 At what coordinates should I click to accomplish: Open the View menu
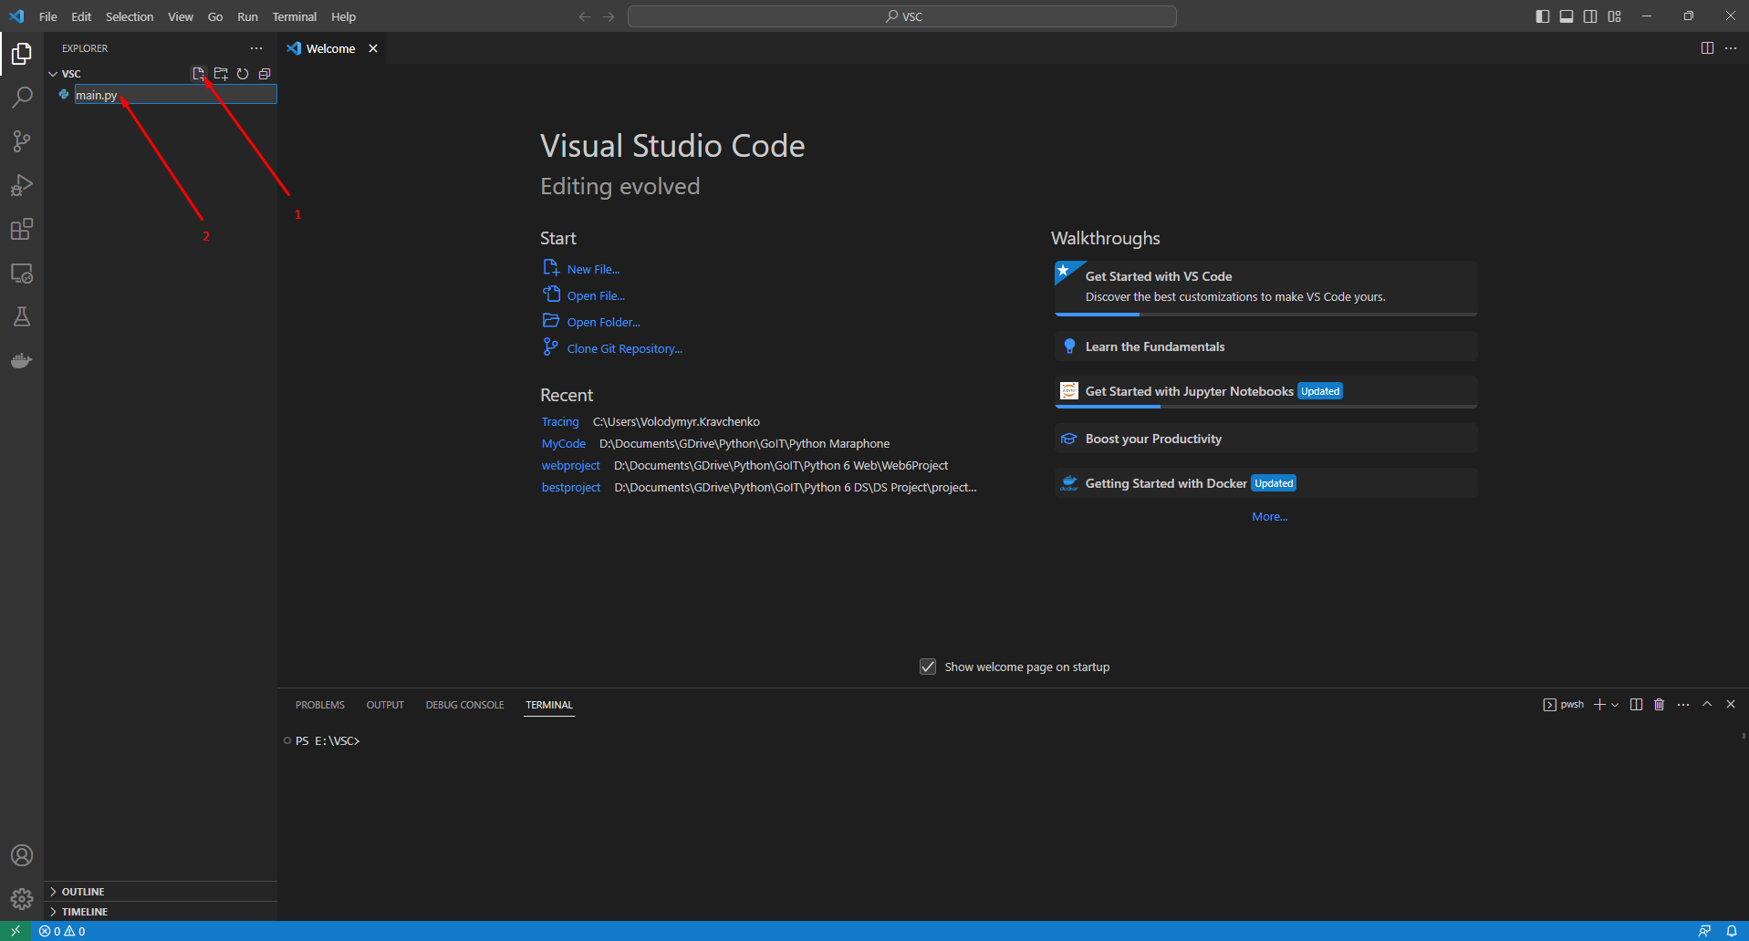[x=181, y=16]
